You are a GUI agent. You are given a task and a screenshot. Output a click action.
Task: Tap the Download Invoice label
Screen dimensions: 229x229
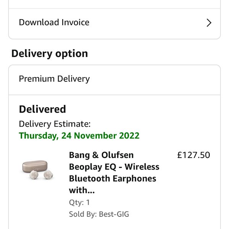(x=54, y=22)
